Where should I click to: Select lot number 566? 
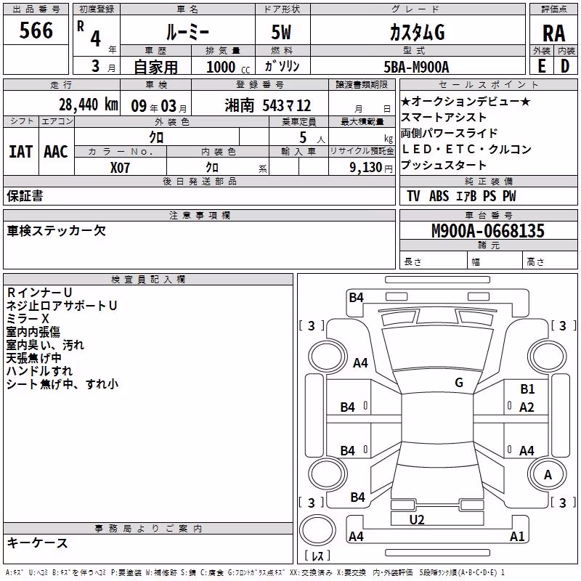(36, 30)
